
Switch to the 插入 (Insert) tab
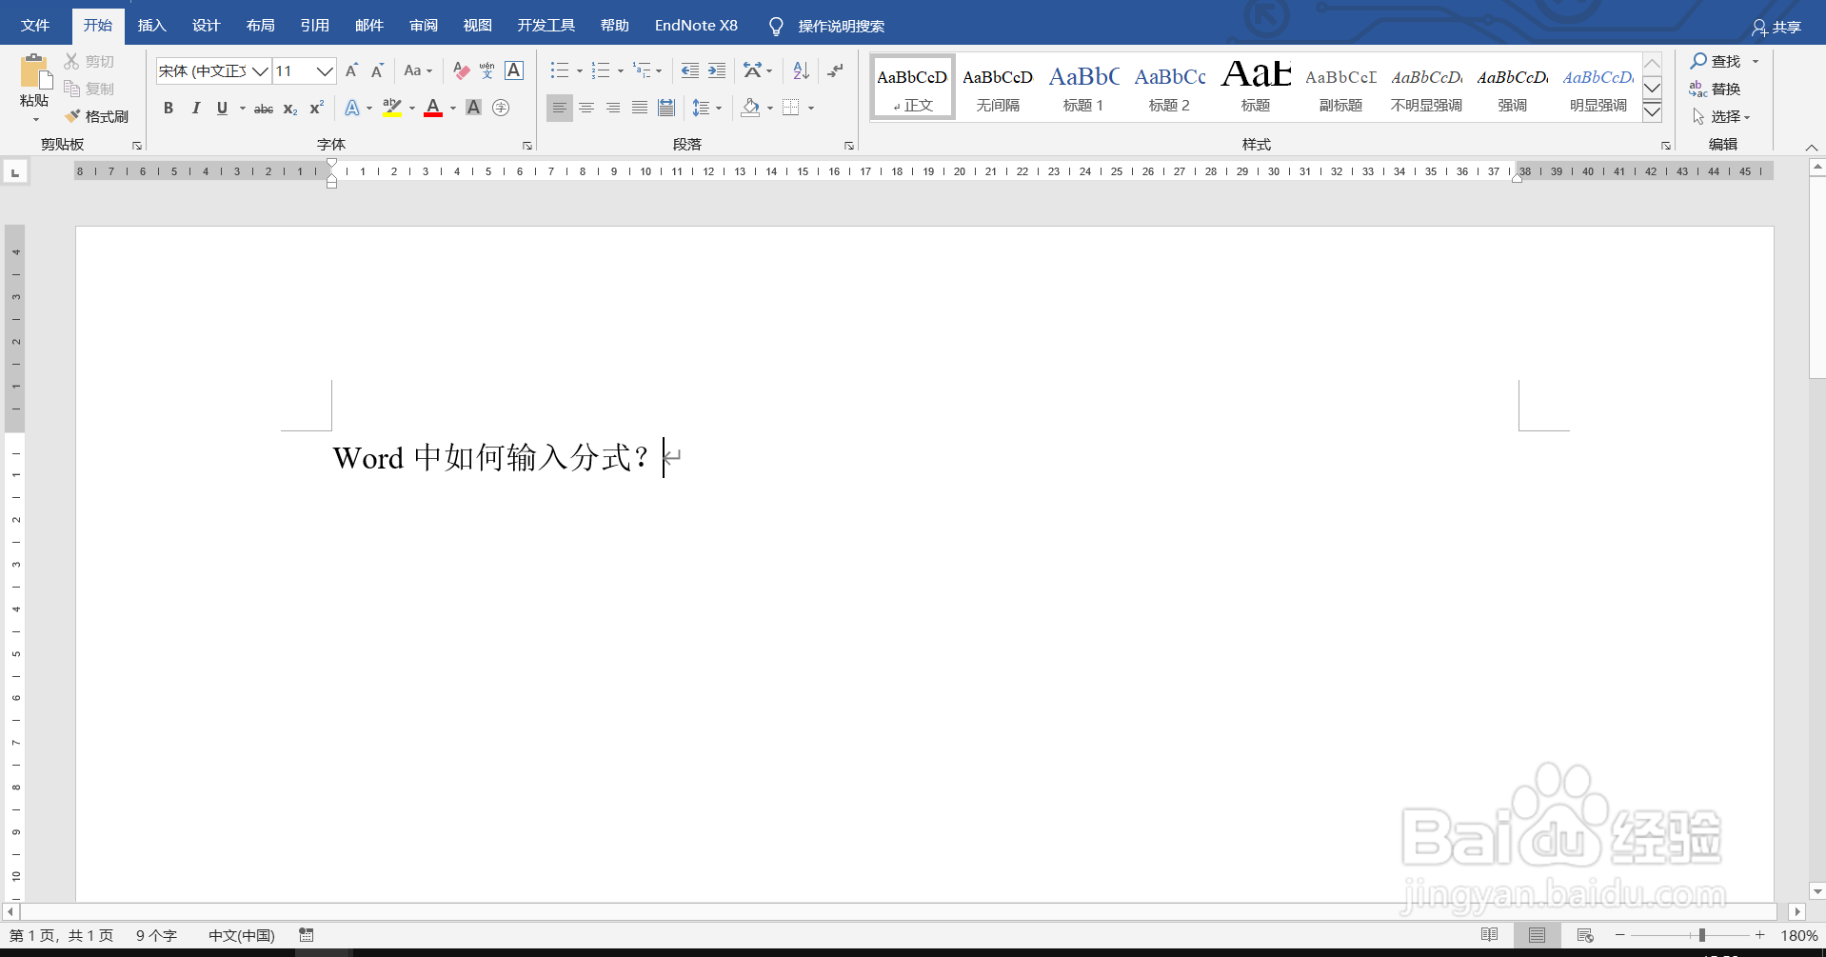point(151,26)
